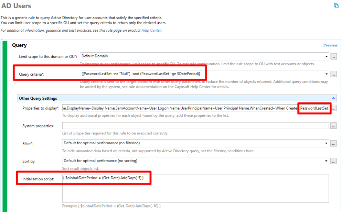Click the Preview link in Query section

[x=330, y=45]
